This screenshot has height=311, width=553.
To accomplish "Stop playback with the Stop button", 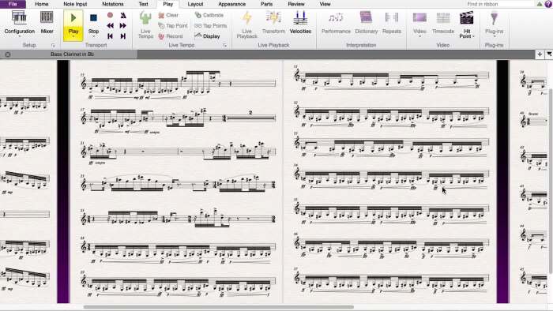I will point(93,24).
